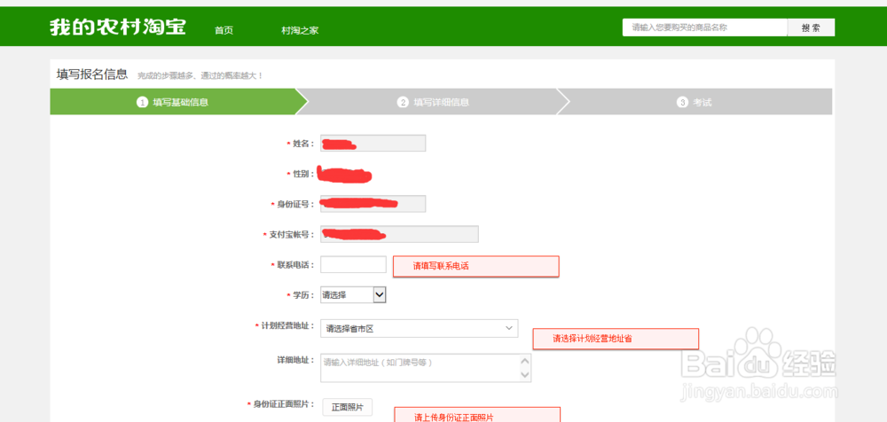Click the 身份证号 ID number field
This screenshot has width=887, height=422.
(373, 204)
